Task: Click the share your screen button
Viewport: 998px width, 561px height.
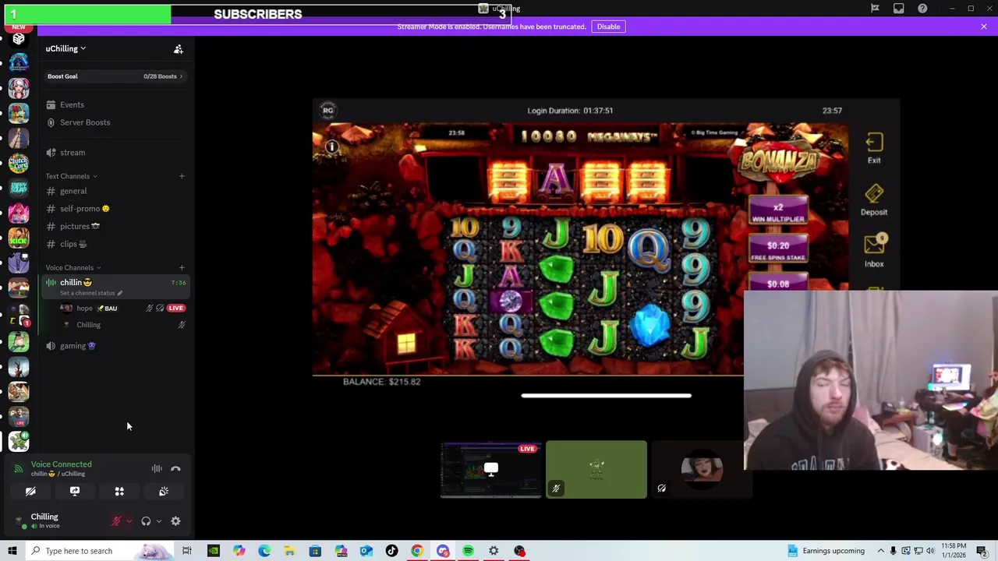Action: point(75,492)
